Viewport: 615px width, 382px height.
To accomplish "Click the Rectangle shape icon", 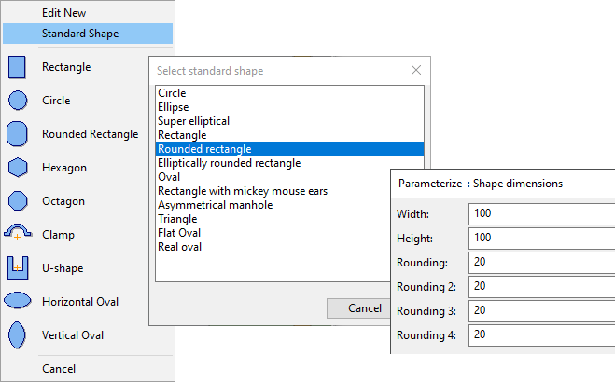I will tap(17, 67).
